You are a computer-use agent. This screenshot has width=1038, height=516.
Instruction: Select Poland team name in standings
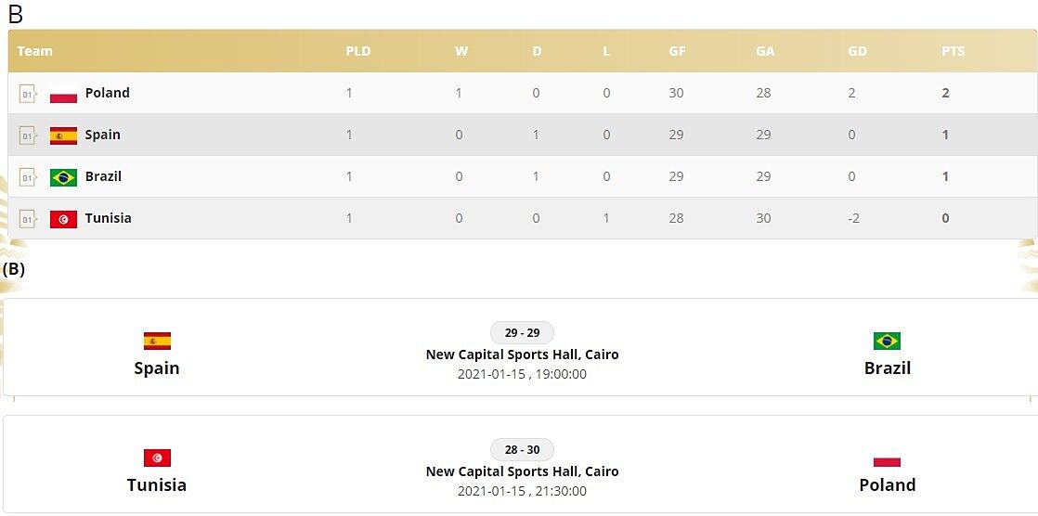point(107,93)
